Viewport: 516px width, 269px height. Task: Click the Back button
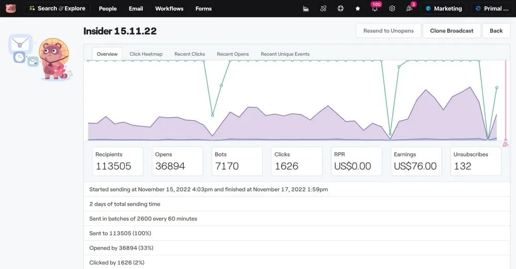pyautogui.click(x=496, y=31)
